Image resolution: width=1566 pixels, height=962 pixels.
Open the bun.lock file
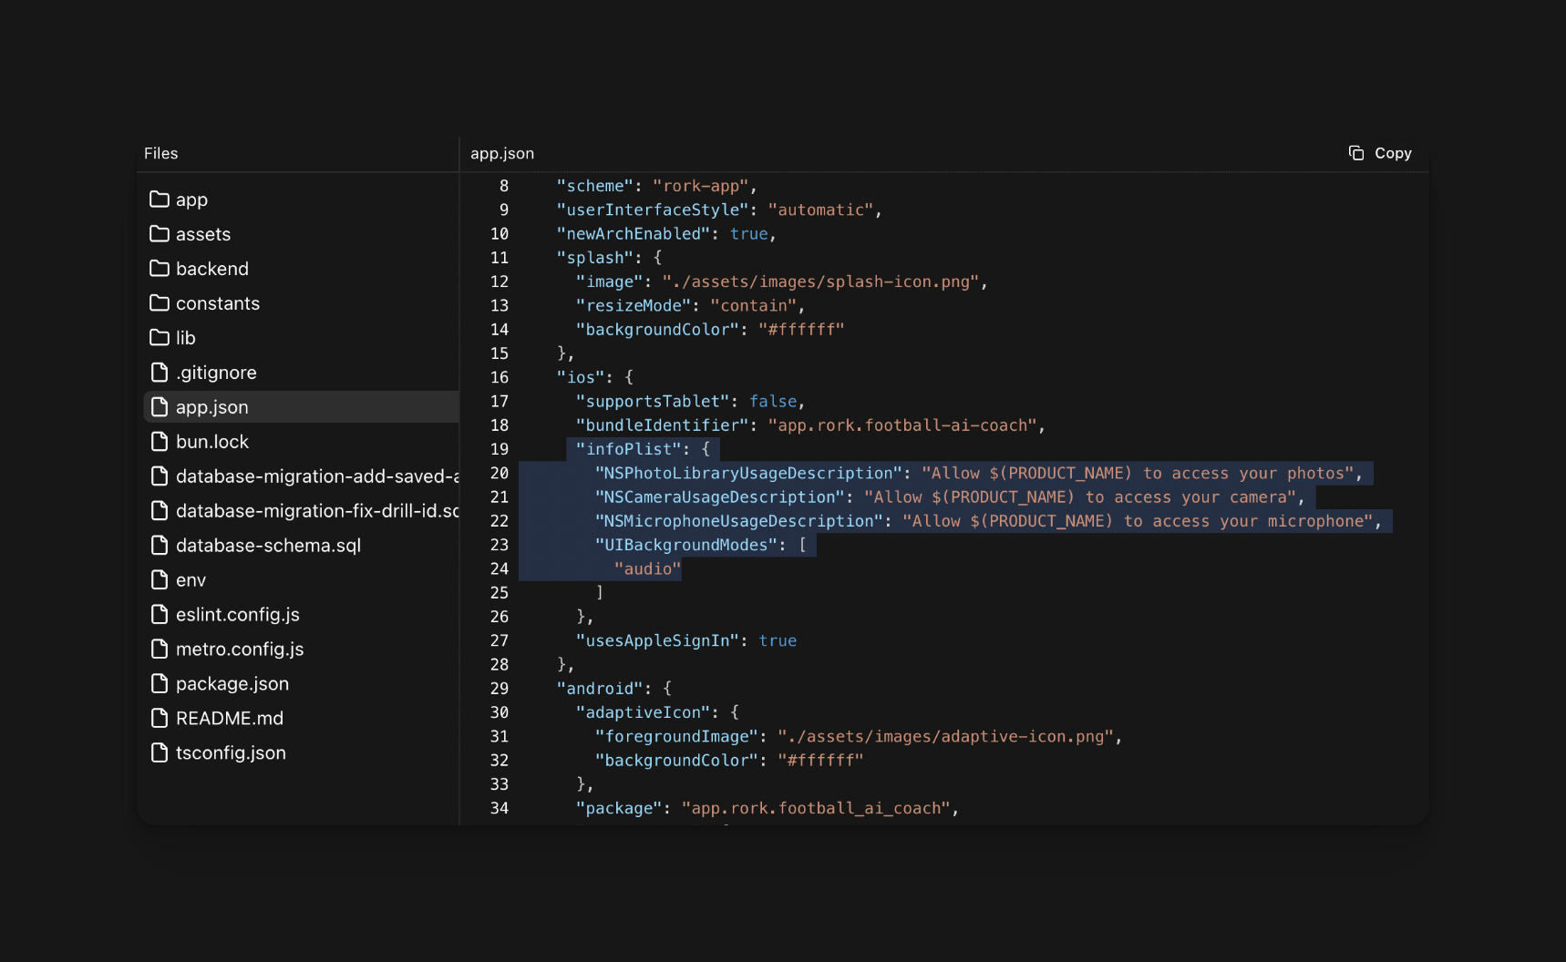click(301, 441)
